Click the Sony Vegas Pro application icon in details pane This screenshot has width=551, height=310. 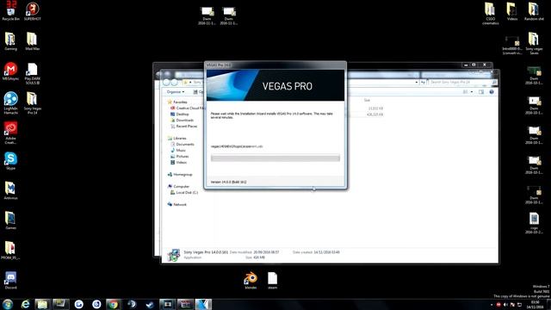(x=174, y=255)
